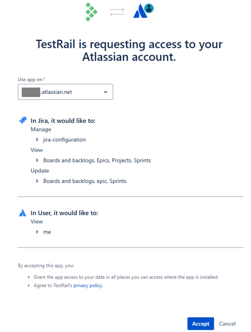251x332 pixels.
Task: Click the Jira icon beside 'In Jira, it would like to'
Action: pos(22,120)
